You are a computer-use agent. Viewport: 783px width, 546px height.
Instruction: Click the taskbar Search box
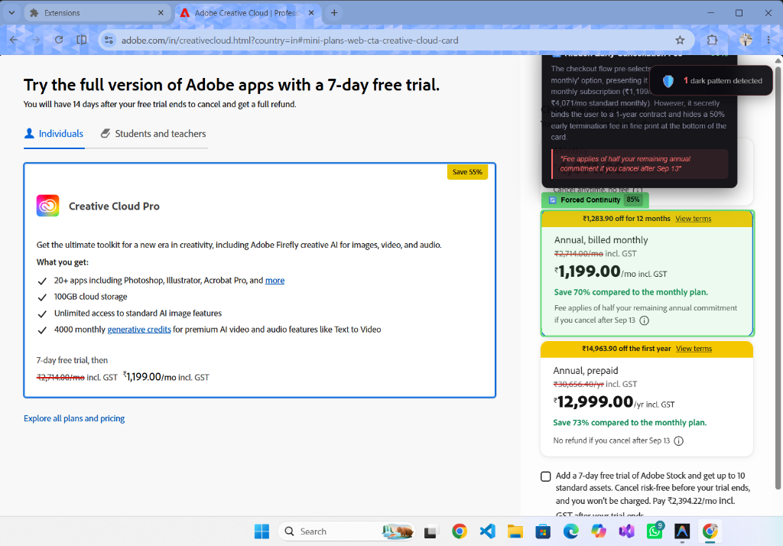346,531
